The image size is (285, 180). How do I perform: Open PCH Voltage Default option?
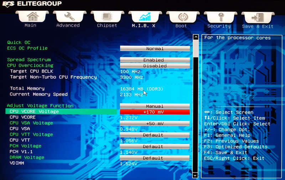[155, 146]
